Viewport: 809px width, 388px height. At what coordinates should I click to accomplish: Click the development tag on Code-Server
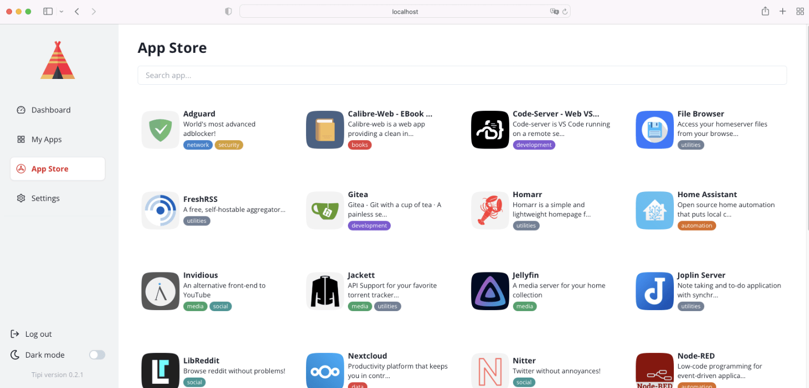pyautogui.click(x=534, y=145)
